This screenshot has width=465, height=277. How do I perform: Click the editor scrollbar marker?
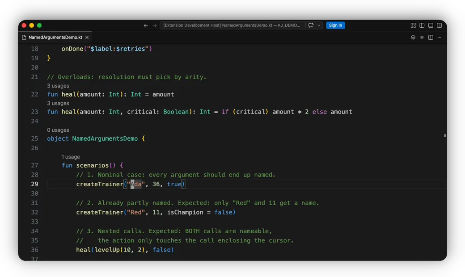coord(444,136)
